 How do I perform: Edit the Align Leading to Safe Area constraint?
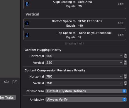120,4
